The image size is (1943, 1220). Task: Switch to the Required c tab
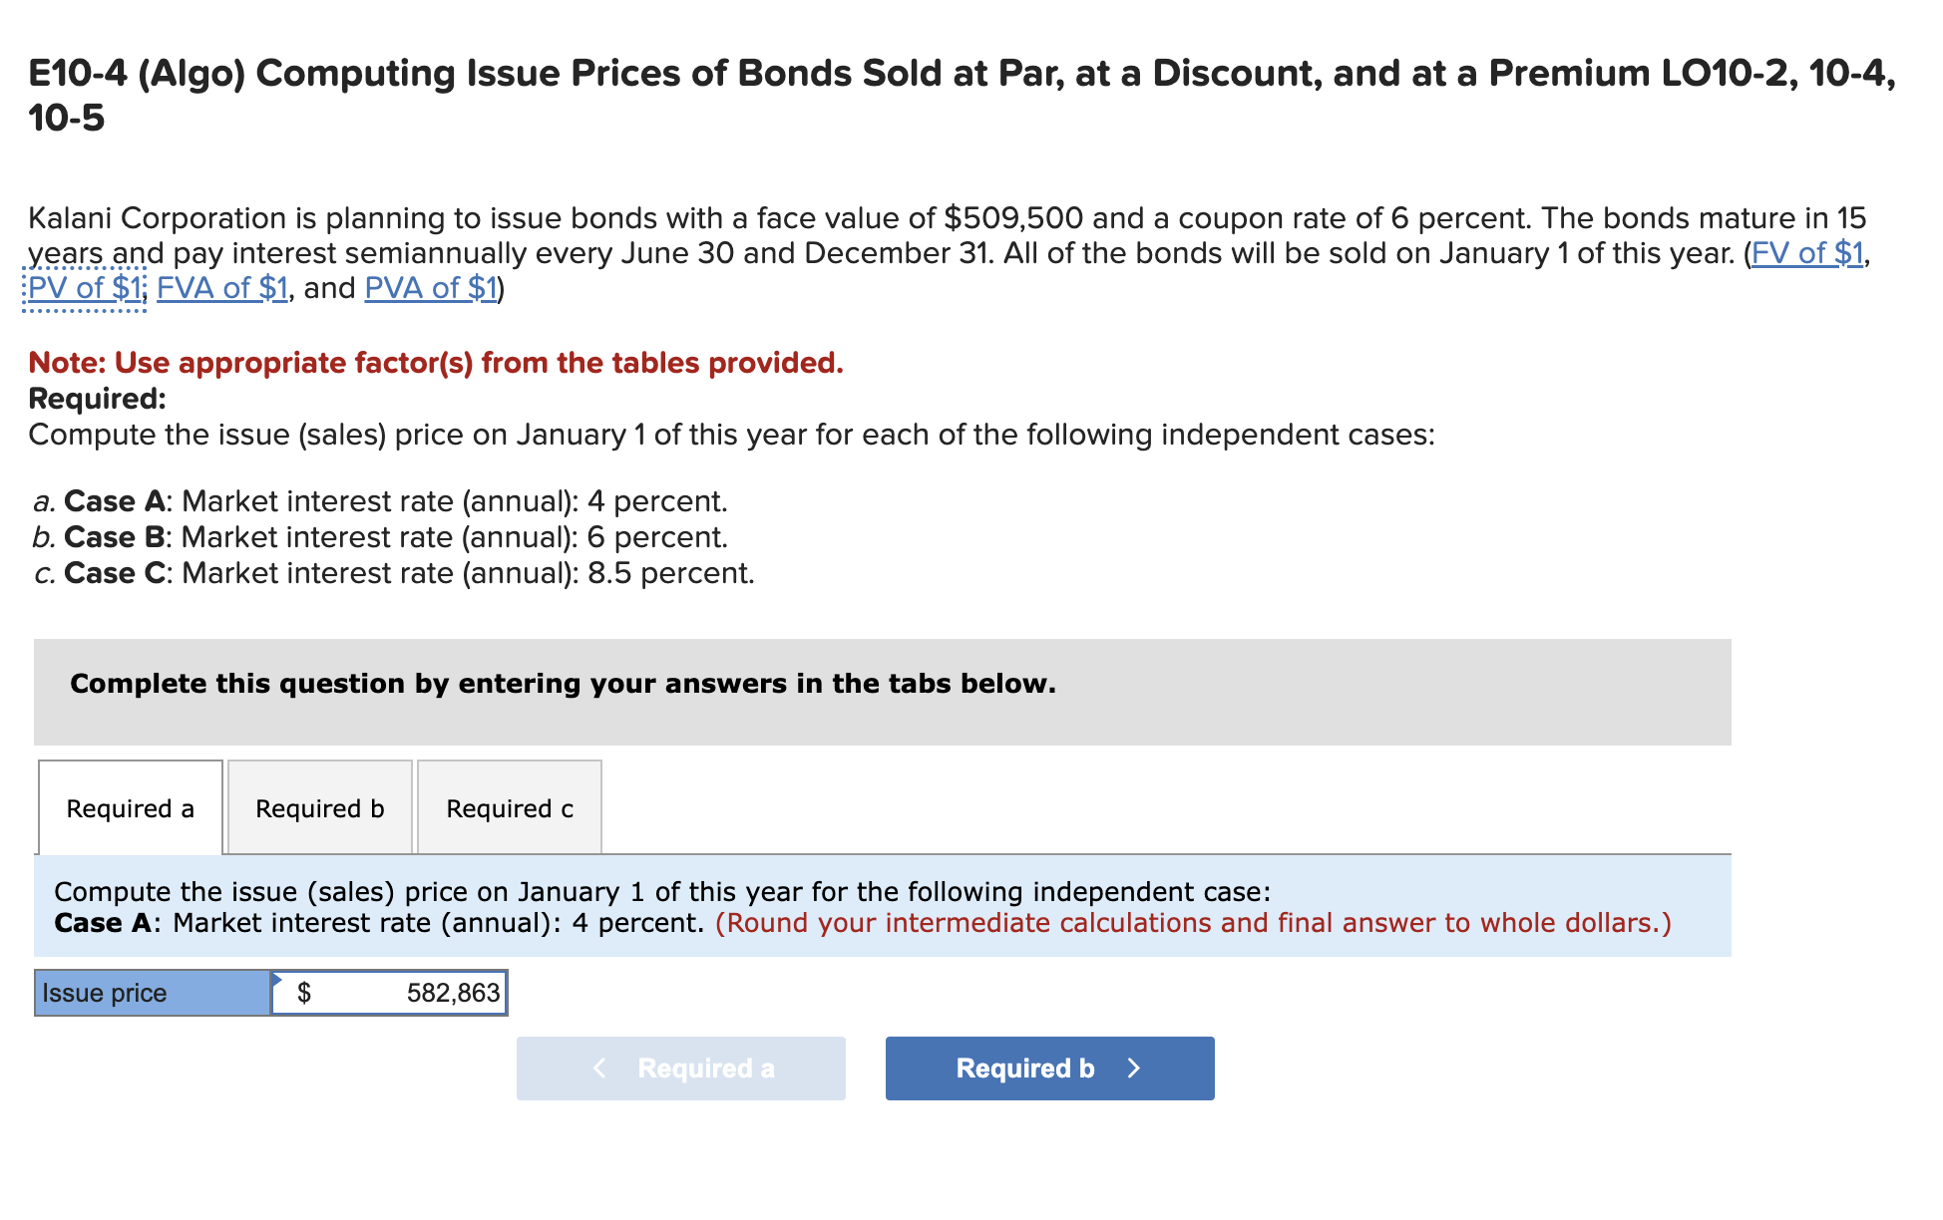[509, 807]
